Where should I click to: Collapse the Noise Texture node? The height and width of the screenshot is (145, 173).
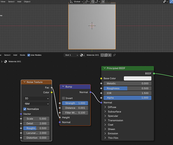(25, 82)
